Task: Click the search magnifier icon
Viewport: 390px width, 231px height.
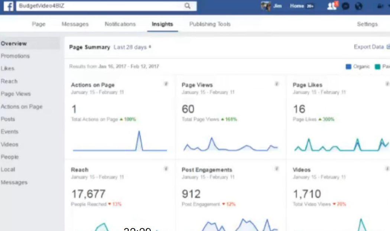Action: tap(188, 6)
